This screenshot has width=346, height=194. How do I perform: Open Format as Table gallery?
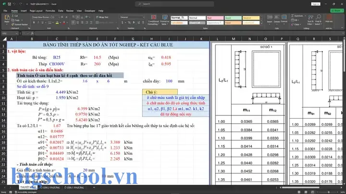[165, 20]
